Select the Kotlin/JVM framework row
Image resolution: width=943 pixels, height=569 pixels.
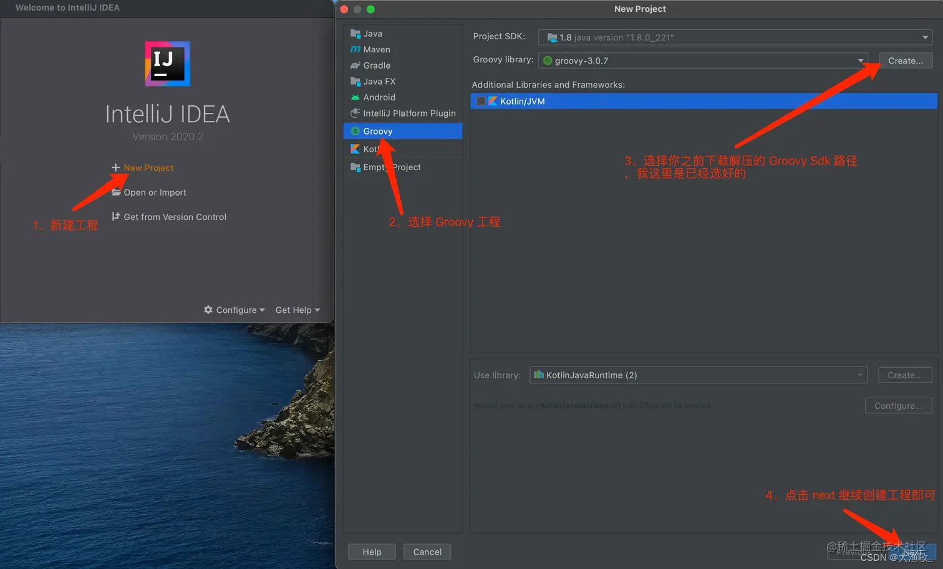point(704,101)
